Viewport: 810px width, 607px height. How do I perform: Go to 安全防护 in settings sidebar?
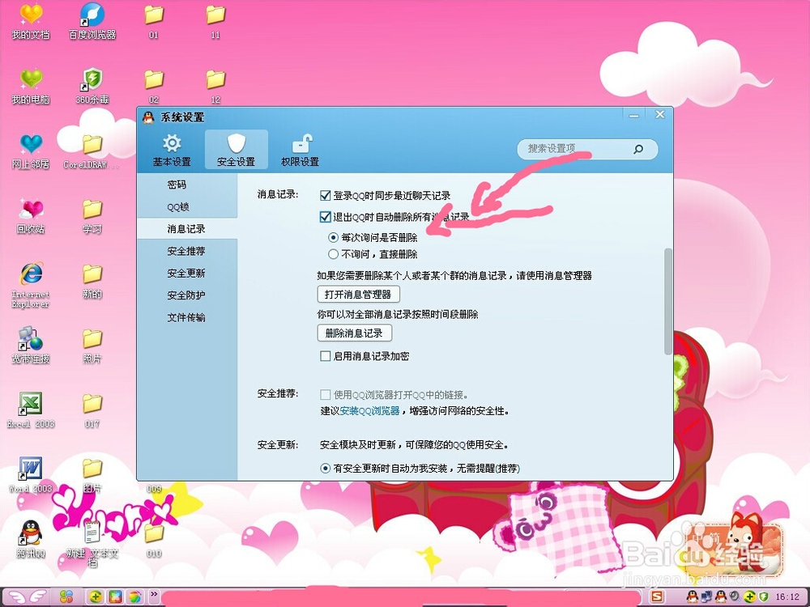186,295
